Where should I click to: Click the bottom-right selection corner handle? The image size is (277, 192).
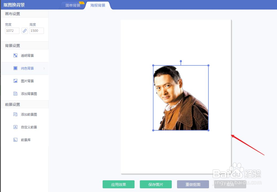[208, 130]
